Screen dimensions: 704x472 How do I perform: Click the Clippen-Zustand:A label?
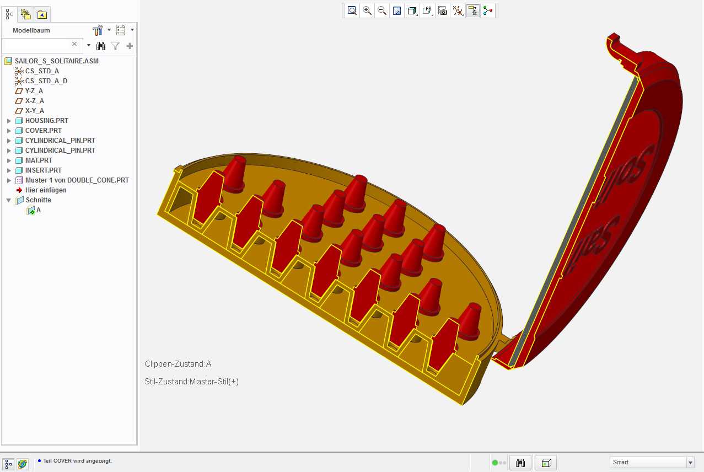click(178, 364)
